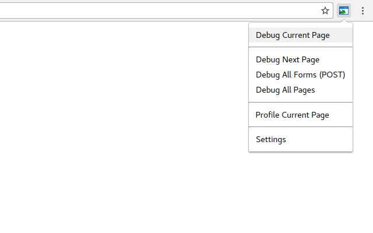
Task: Choose to debug the next page
Action: click(x=287, y=59)
